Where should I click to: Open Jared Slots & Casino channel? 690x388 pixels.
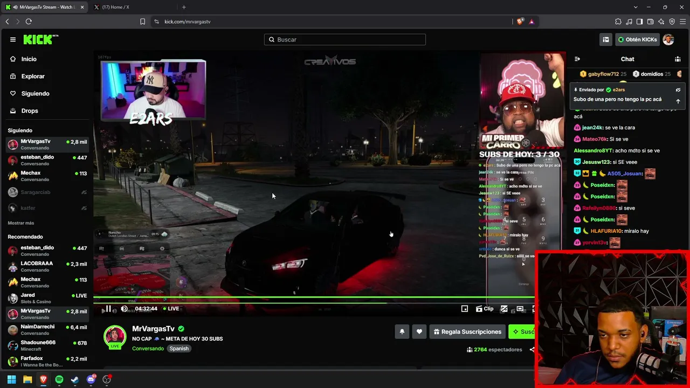tap(47, 298)
